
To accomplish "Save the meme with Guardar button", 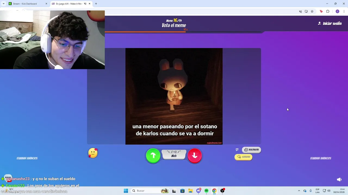I will 243,157.
